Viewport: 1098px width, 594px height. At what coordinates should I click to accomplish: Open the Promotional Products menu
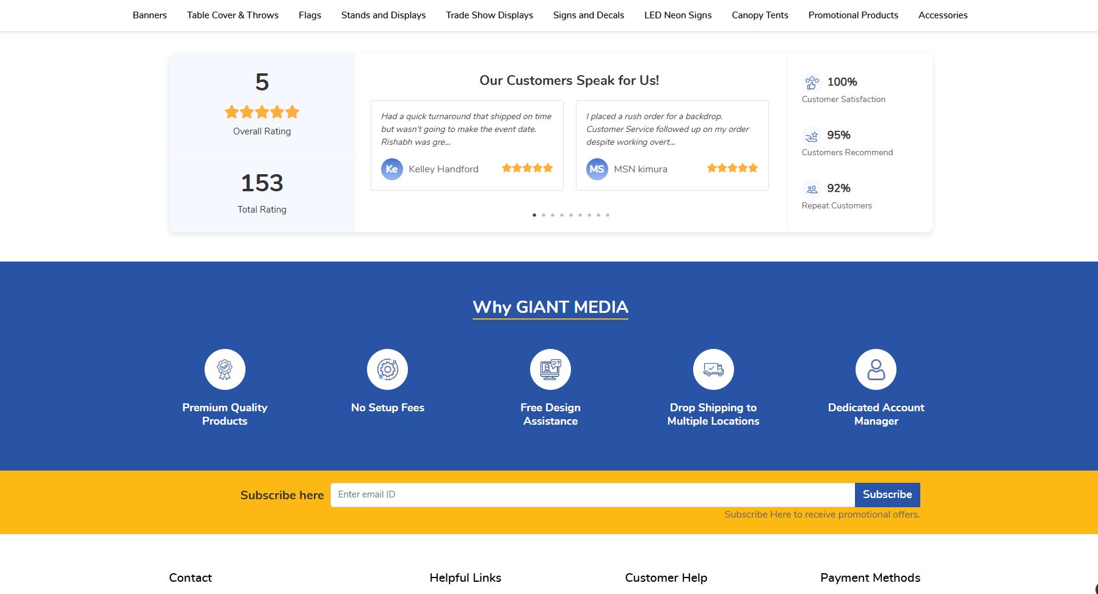(x=853, y=15)
